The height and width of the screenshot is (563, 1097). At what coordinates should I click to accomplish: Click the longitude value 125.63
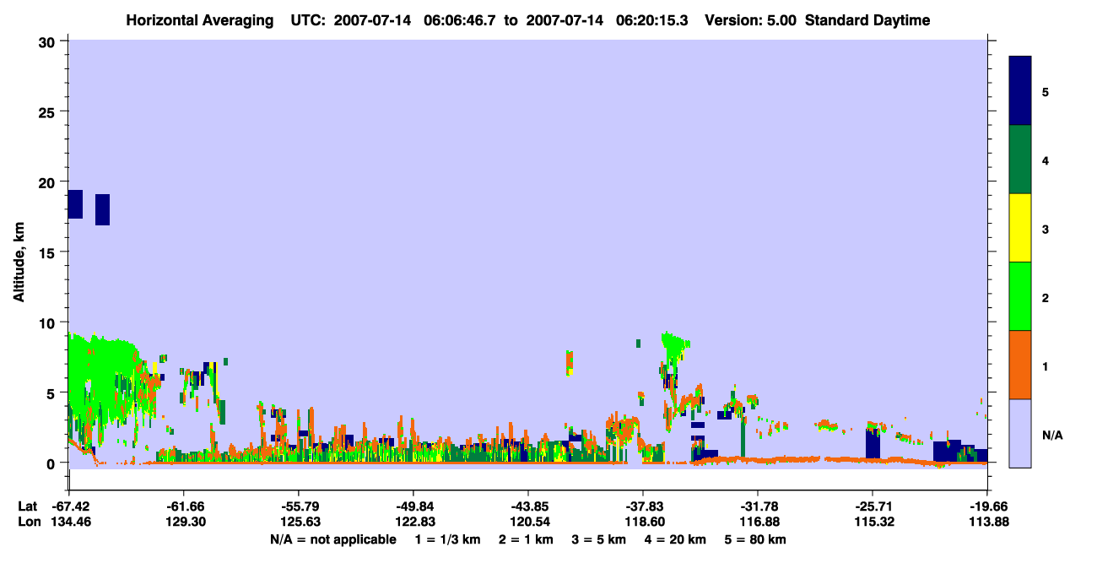[299, 522]
